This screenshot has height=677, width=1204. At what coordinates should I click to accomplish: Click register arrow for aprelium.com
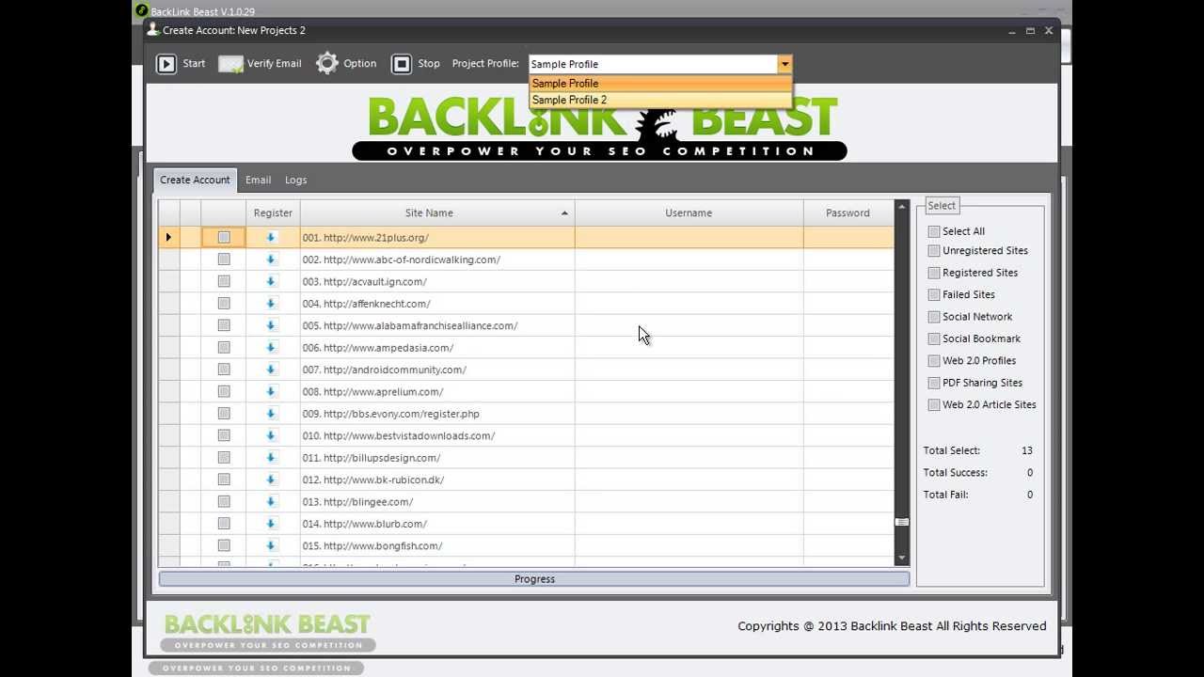coord(271,391)
